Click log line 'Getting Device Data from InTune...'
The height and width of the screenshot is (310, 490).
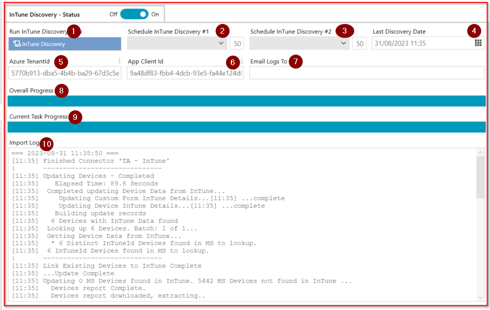coord(114,236)
